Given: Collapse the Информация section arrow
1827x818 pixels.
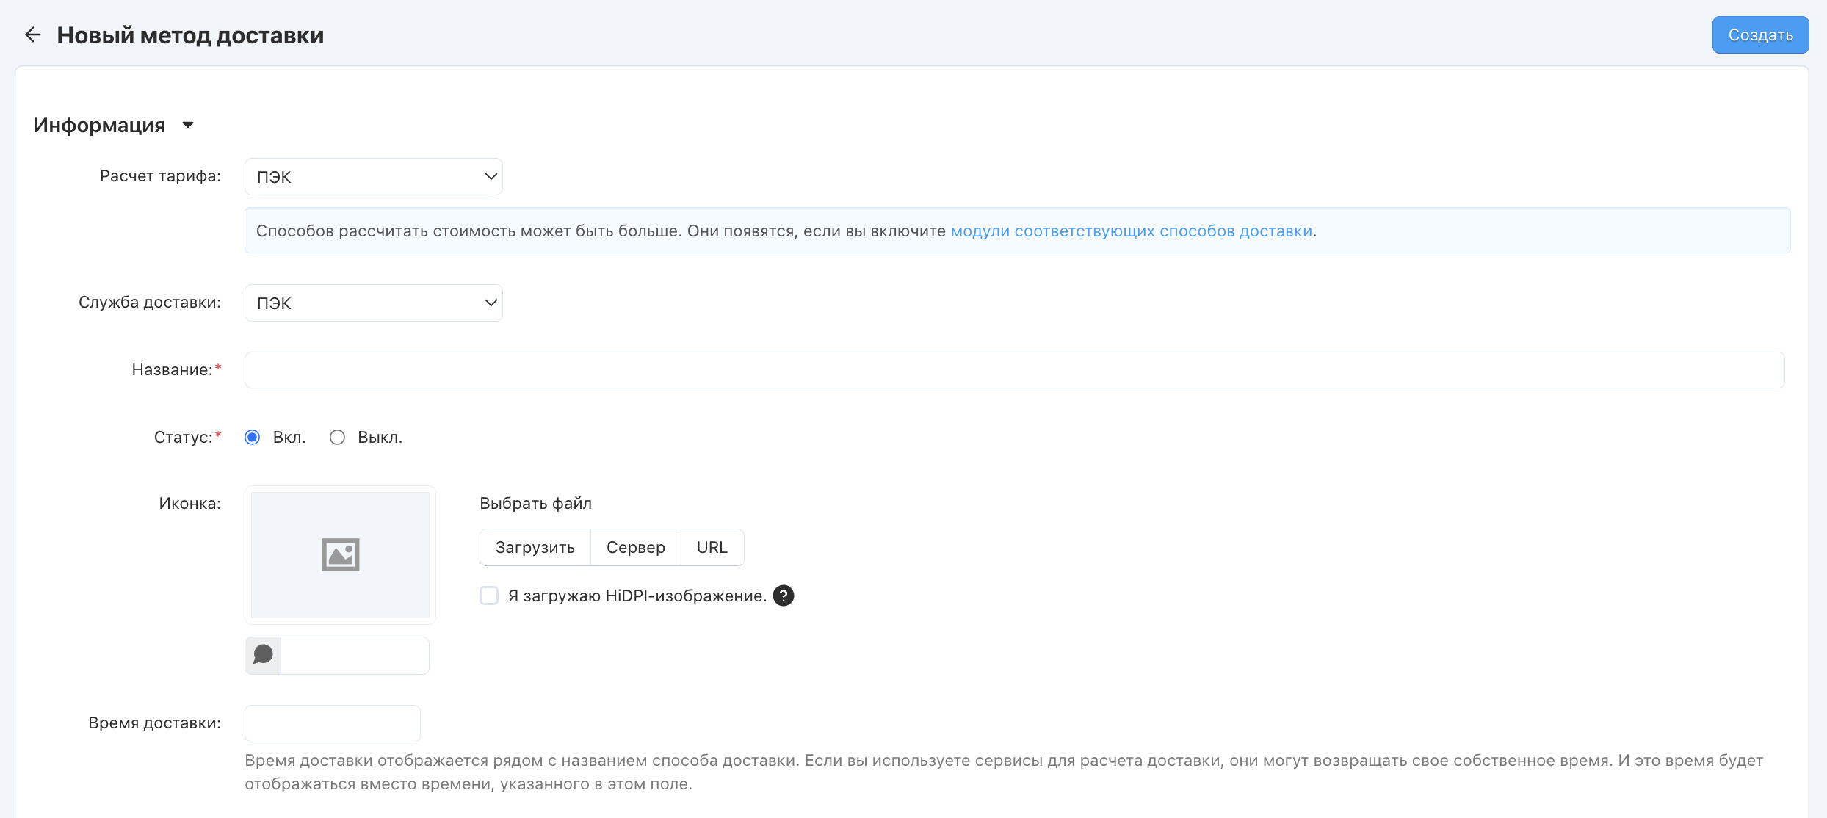Looking at the screenshot, I should tap(188, 125).
